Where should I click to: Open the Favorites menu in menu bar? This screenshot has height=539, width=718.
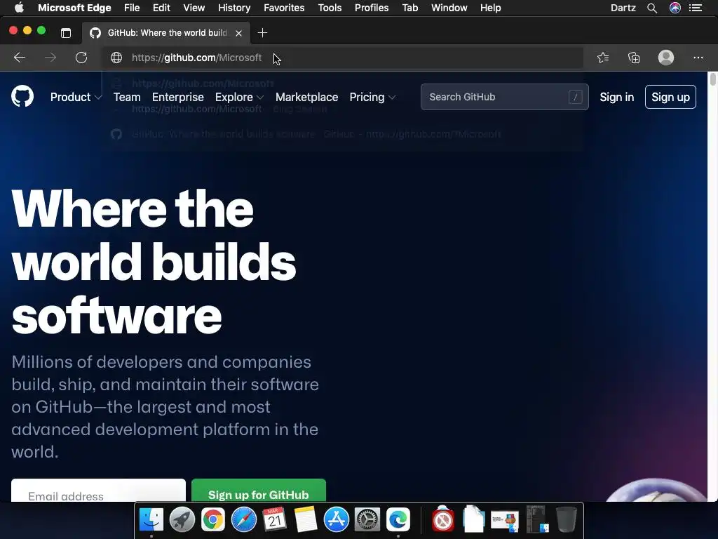[x=284, y=8]
